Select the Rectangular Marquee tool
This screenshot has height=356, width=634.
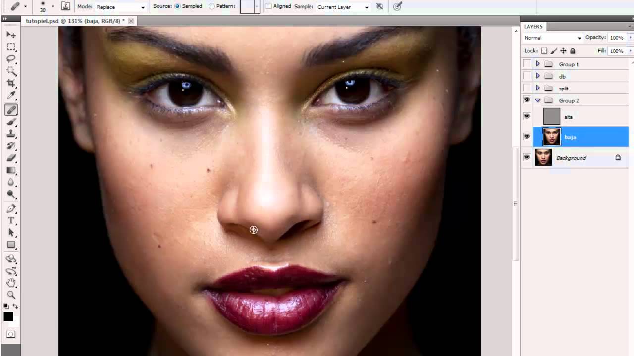(x=11, y=47)
